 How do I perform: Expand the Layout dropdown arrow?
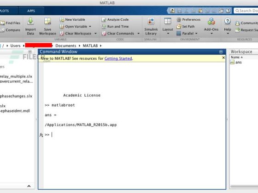[168, 34]
